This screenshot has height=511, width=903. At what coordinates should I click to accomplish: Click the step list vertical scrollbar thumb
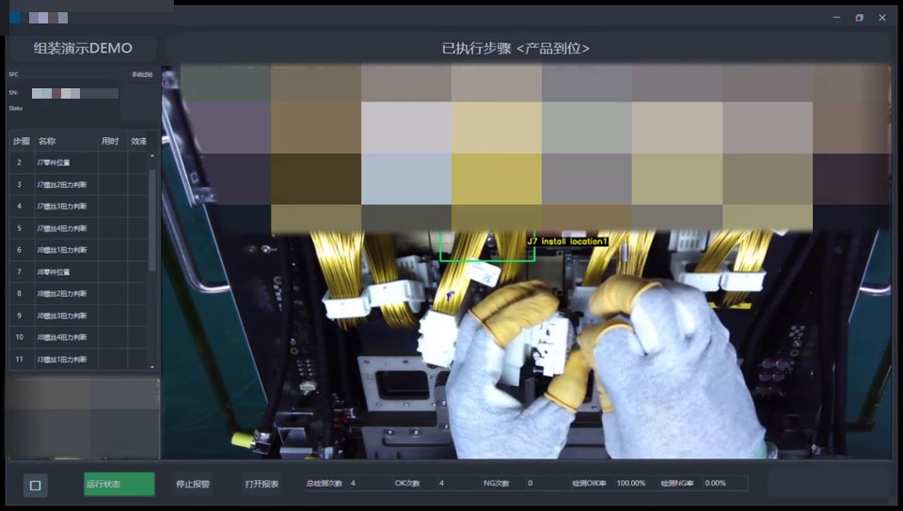click(152, 220)
